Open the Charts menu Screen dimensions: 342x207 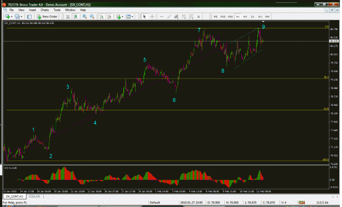coord(44,10)
